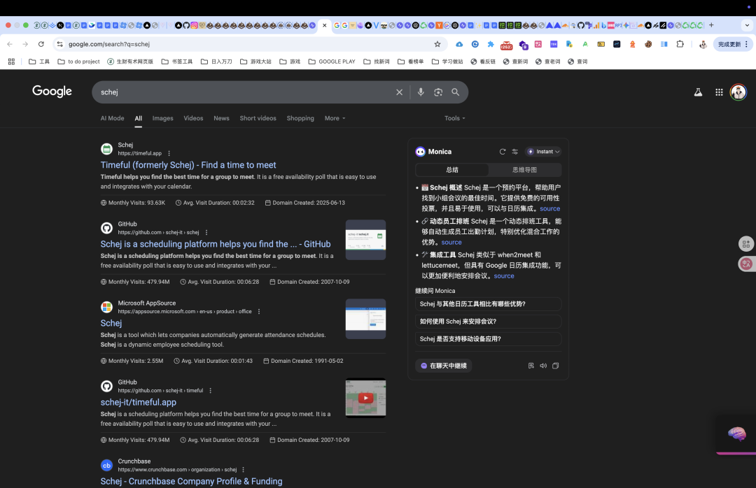This screenshot has height=488, width=756.
Task: Open the to do project bookmarks folder
Action: click(x=78, y=62)
